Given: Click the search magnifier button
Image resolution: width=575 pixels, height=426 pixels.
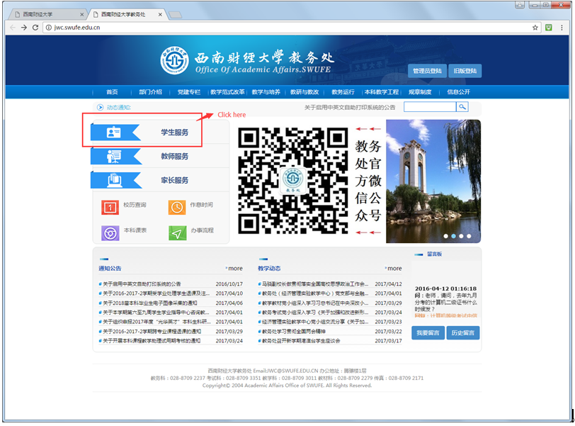Looking at the screenshot, I should [462, 107].
